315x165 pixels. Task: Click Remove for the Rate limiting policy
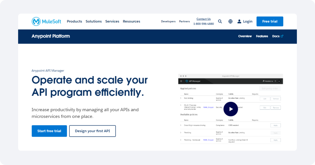pyautogui.click(x=276, y=99)
